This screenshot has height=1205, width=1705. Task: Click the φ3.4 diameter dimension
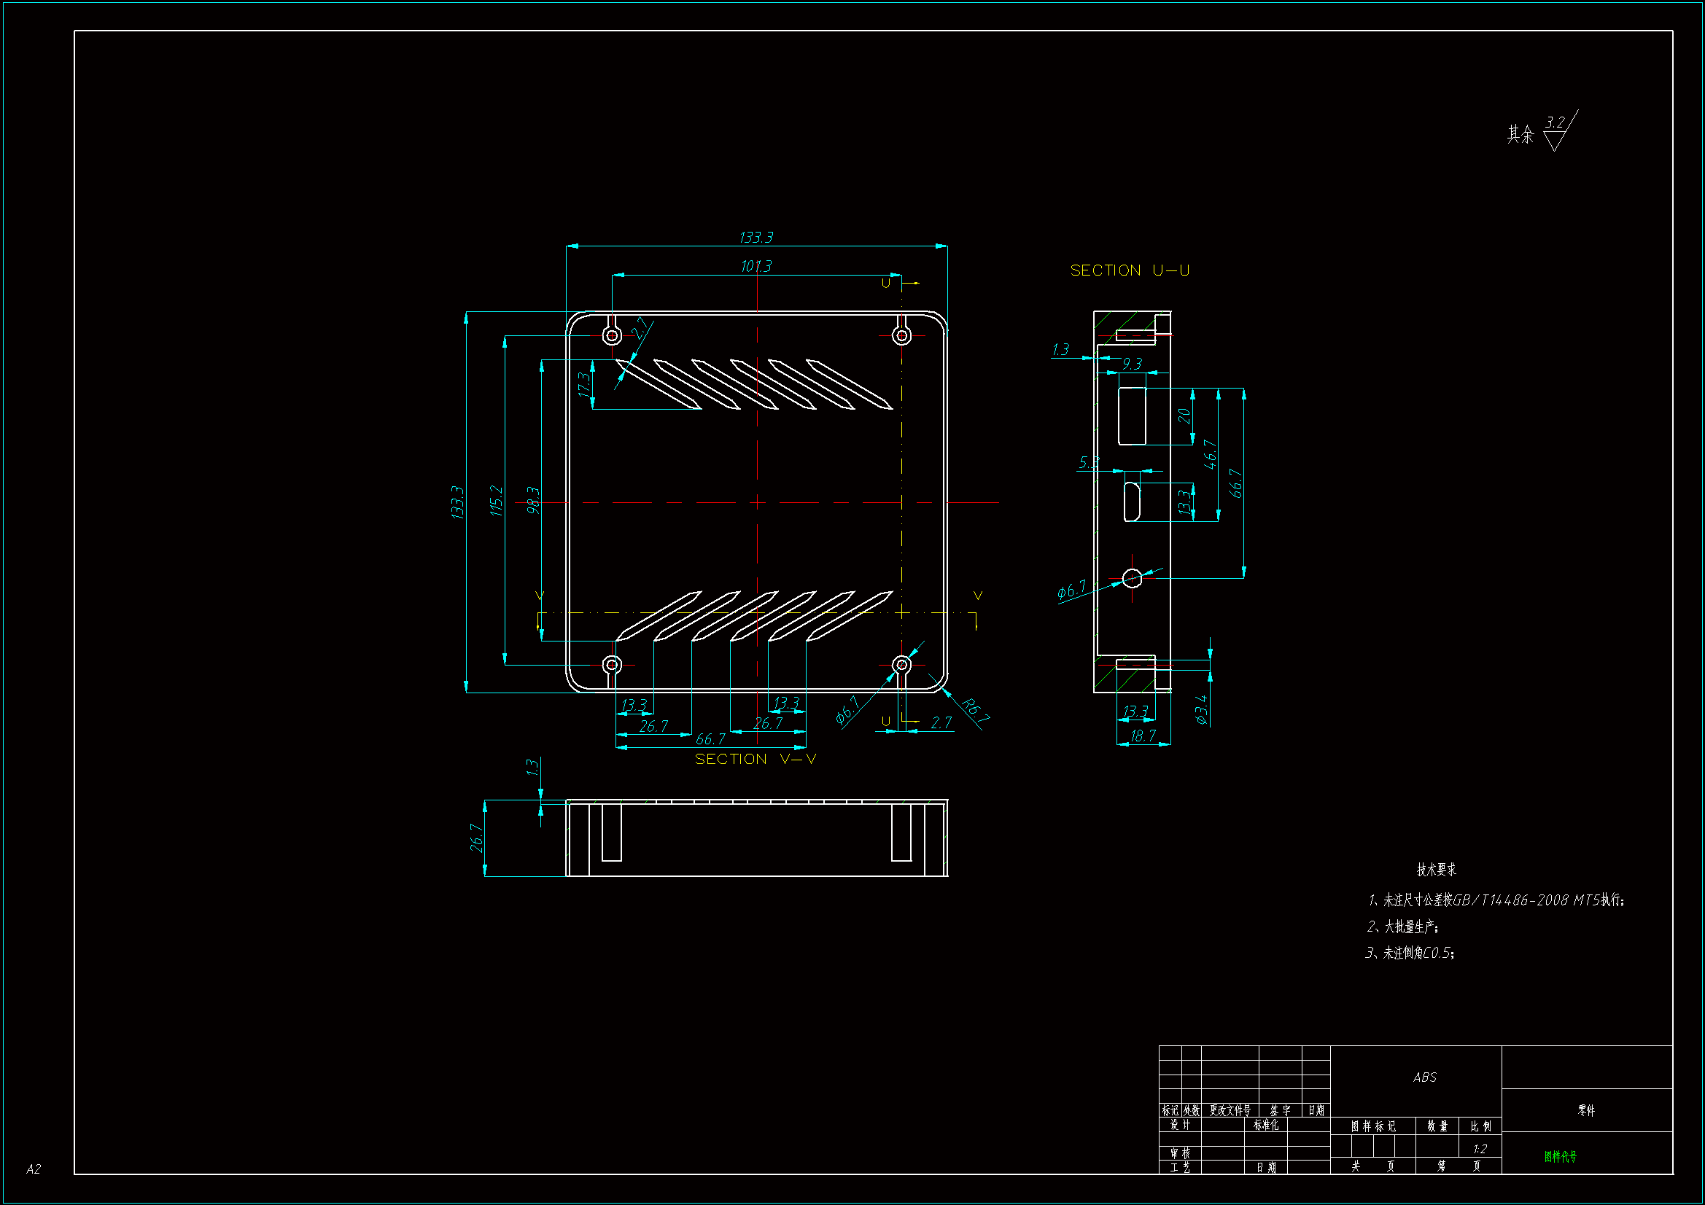click(1202, 709)
